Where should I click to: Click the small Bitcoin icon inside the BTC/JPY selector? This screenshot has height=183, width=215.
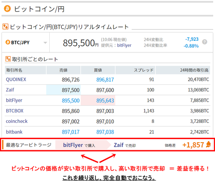coord(8,42)
